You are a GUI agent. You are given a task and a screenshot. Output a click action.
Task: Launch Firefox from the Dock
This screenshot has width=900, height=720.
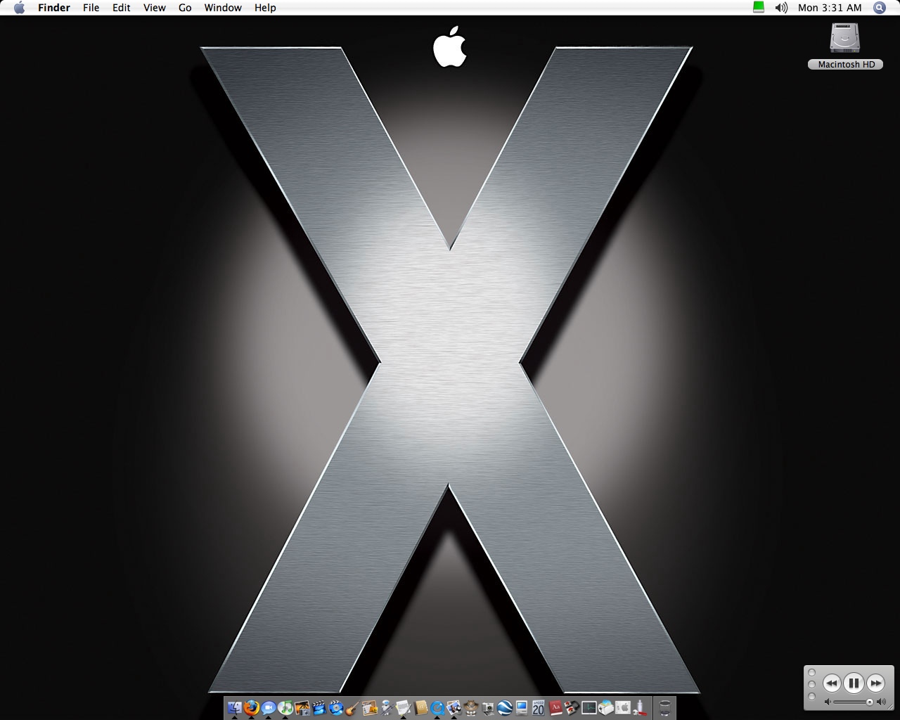tap(251, 707)
